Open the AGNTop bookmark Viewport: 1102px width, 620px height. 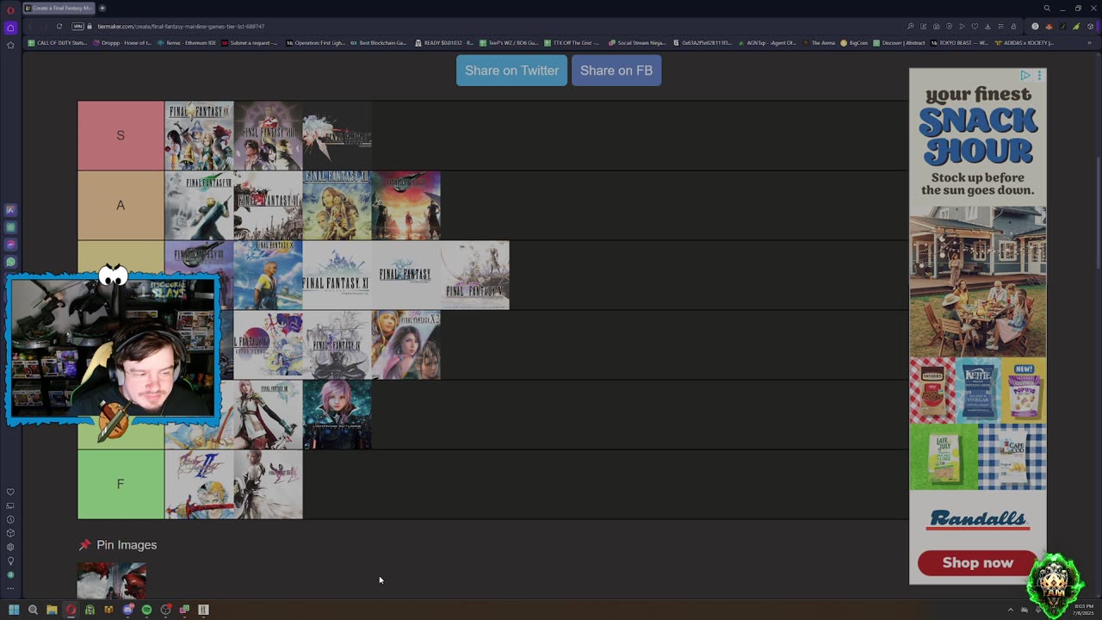[x=766, y=42]
